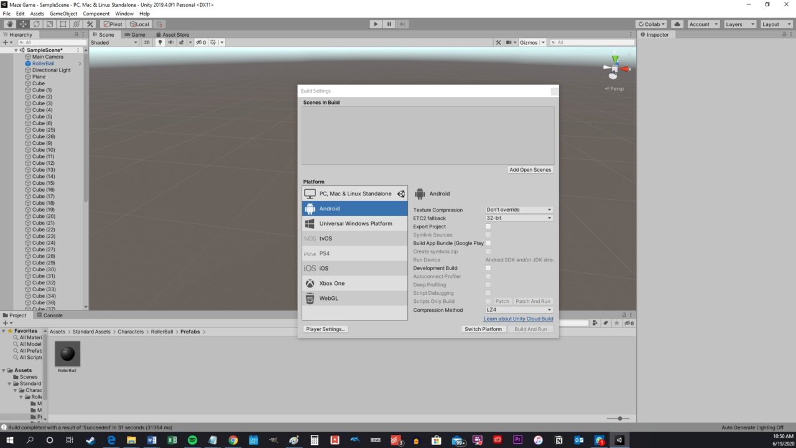Select the Scale tool
The image size is (796, 448).
click(50, 24)
